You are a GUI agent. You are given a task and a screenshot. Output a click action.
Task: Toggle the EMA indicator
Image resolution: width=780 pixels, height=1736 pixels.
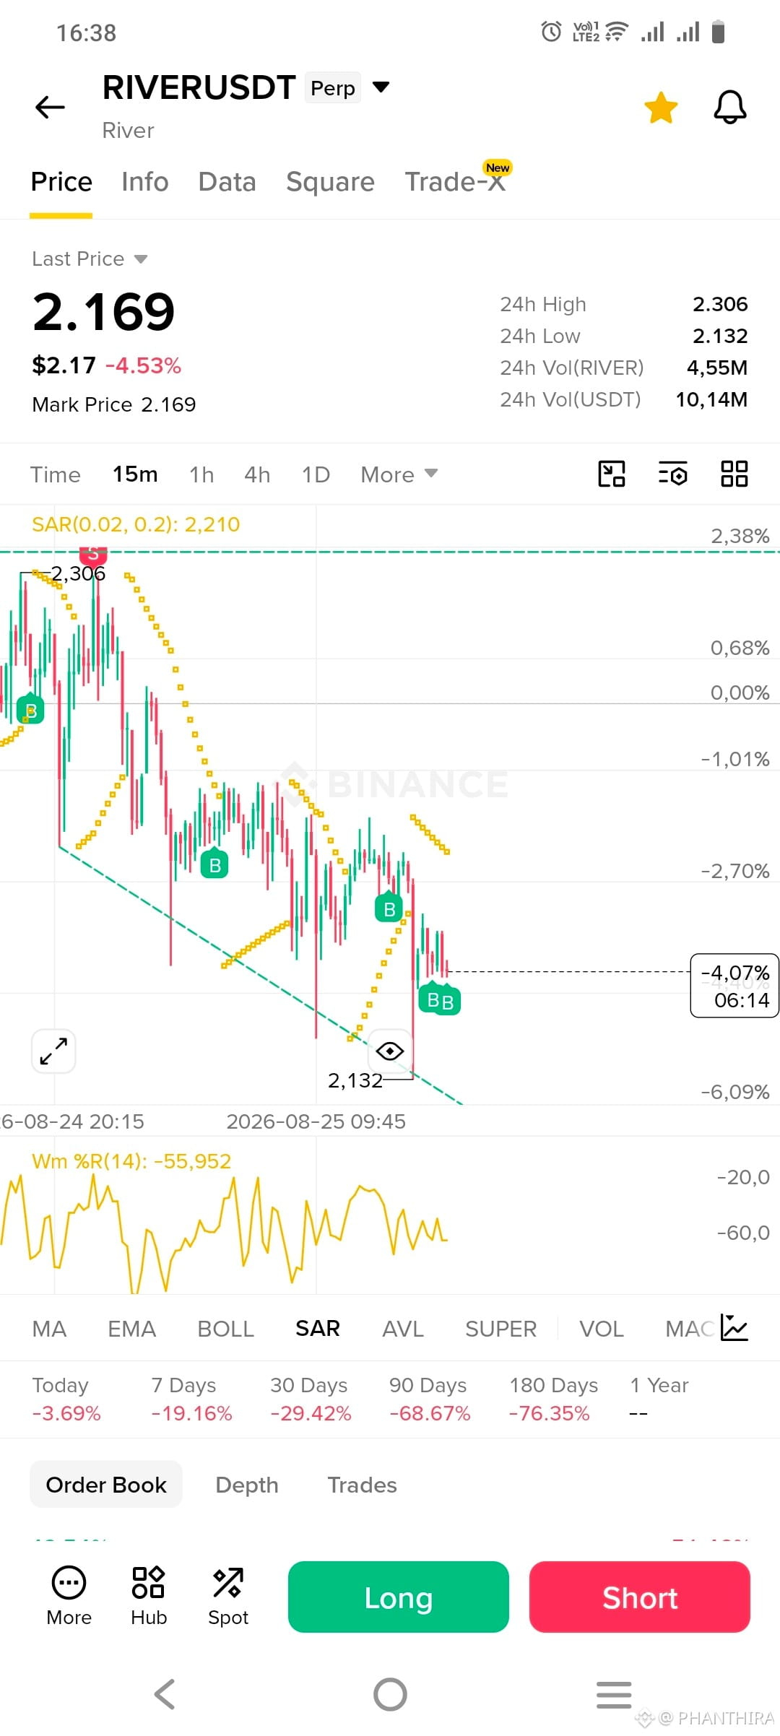[x=132, y=1329]
